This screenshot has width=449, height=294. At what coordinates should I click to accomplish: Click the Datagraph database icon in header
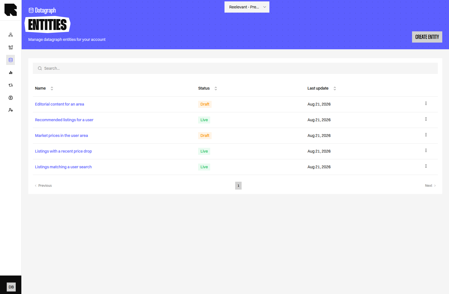[x=31, y=10]
